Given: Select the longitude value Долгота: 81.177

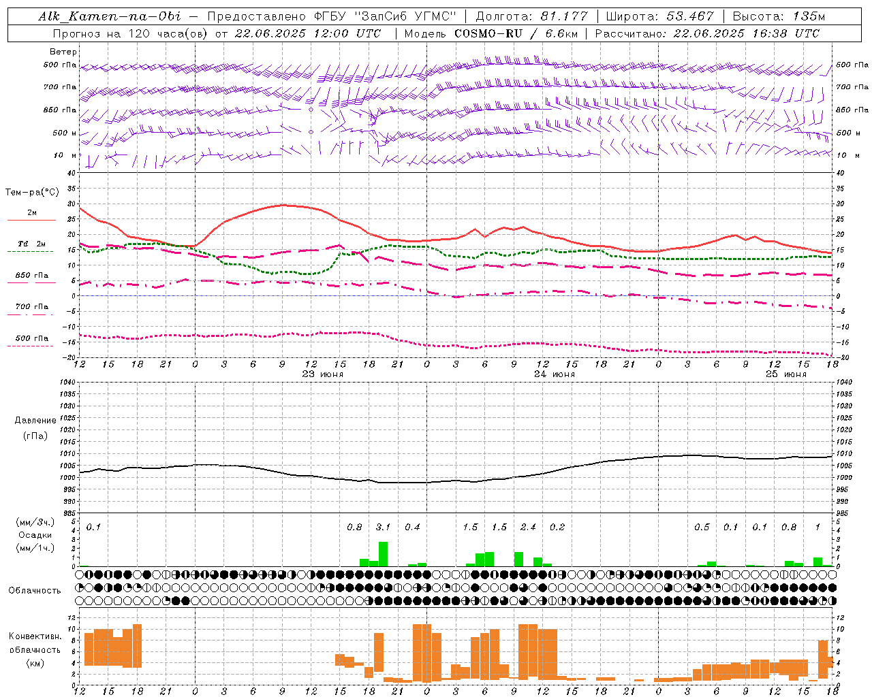Looking at the screenshot, I should point(531,16).
